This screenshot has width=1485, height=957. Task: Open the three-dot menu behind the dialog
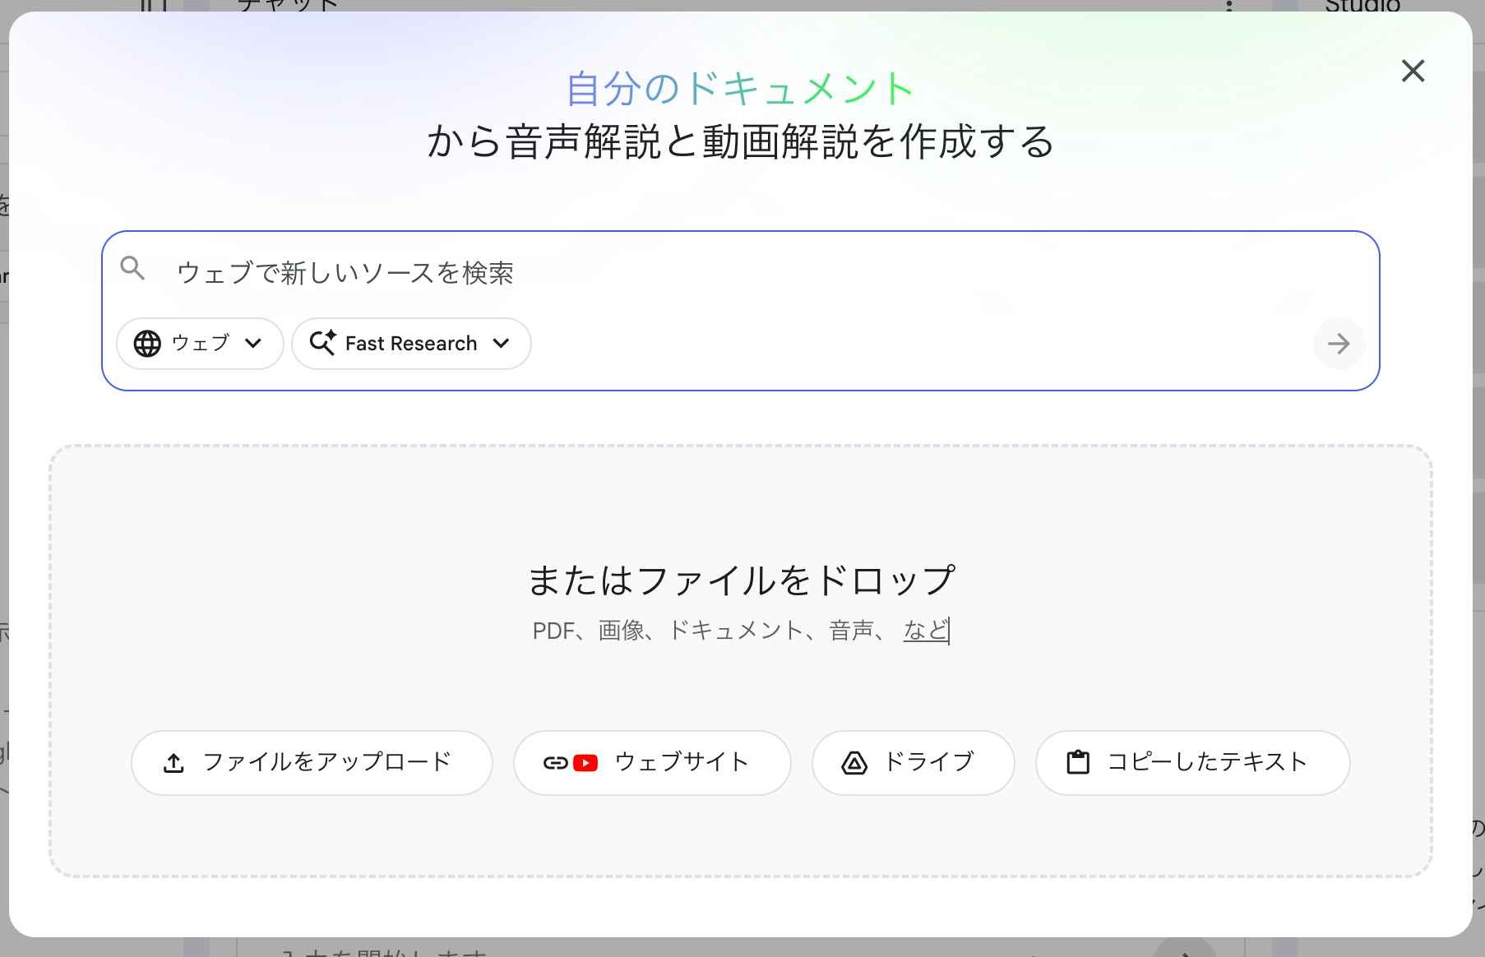1229,6
